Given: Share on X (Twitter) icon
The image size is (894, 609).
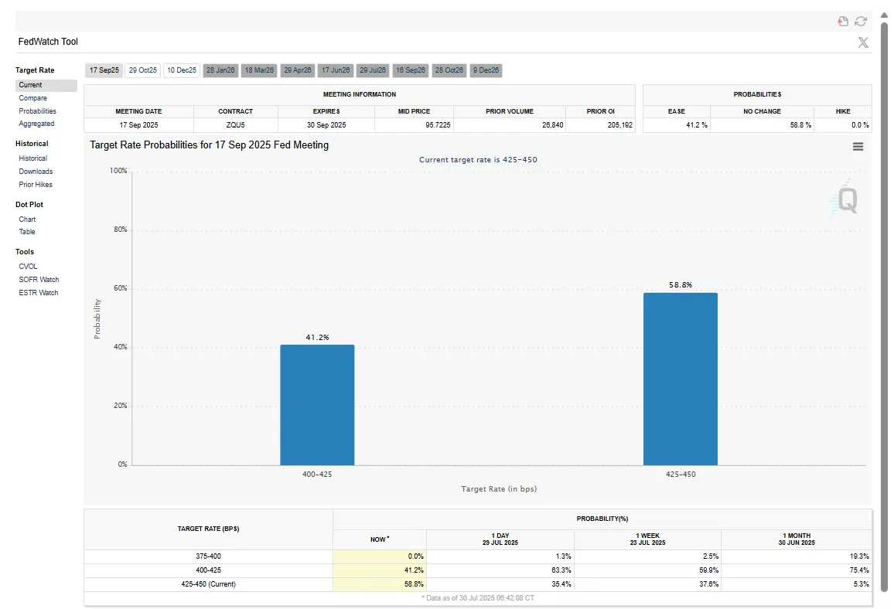Looking at the screenshot, I should 863,43.
